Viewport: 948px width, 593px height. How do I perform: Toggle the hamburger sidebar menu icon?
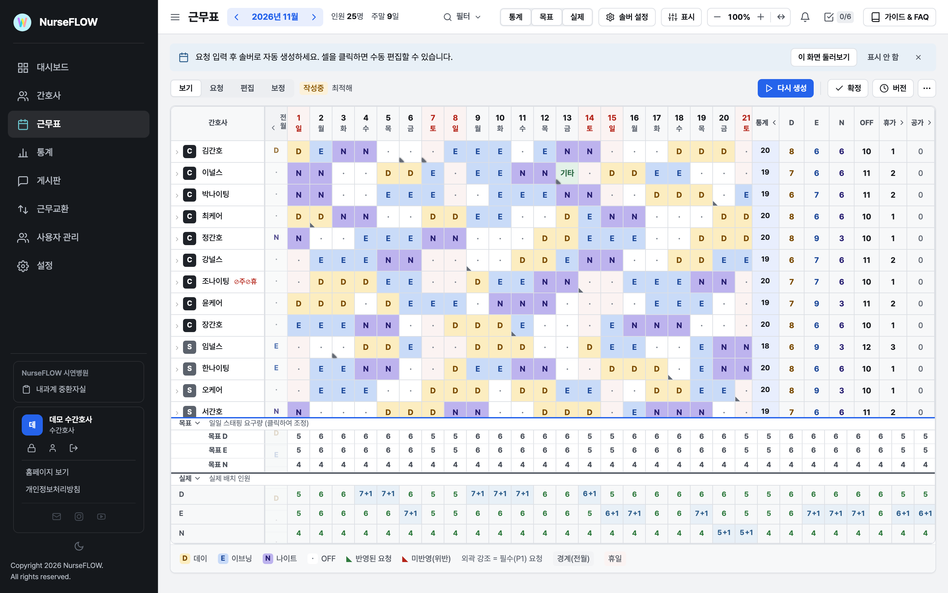click(175, 17)
